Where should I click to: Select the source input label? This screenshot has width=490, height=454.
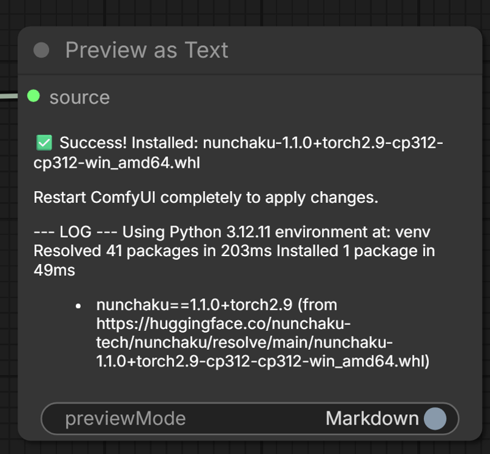coord(80,97)
